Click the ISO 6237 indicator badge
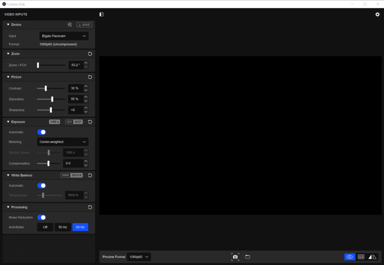 click(74, 122)
